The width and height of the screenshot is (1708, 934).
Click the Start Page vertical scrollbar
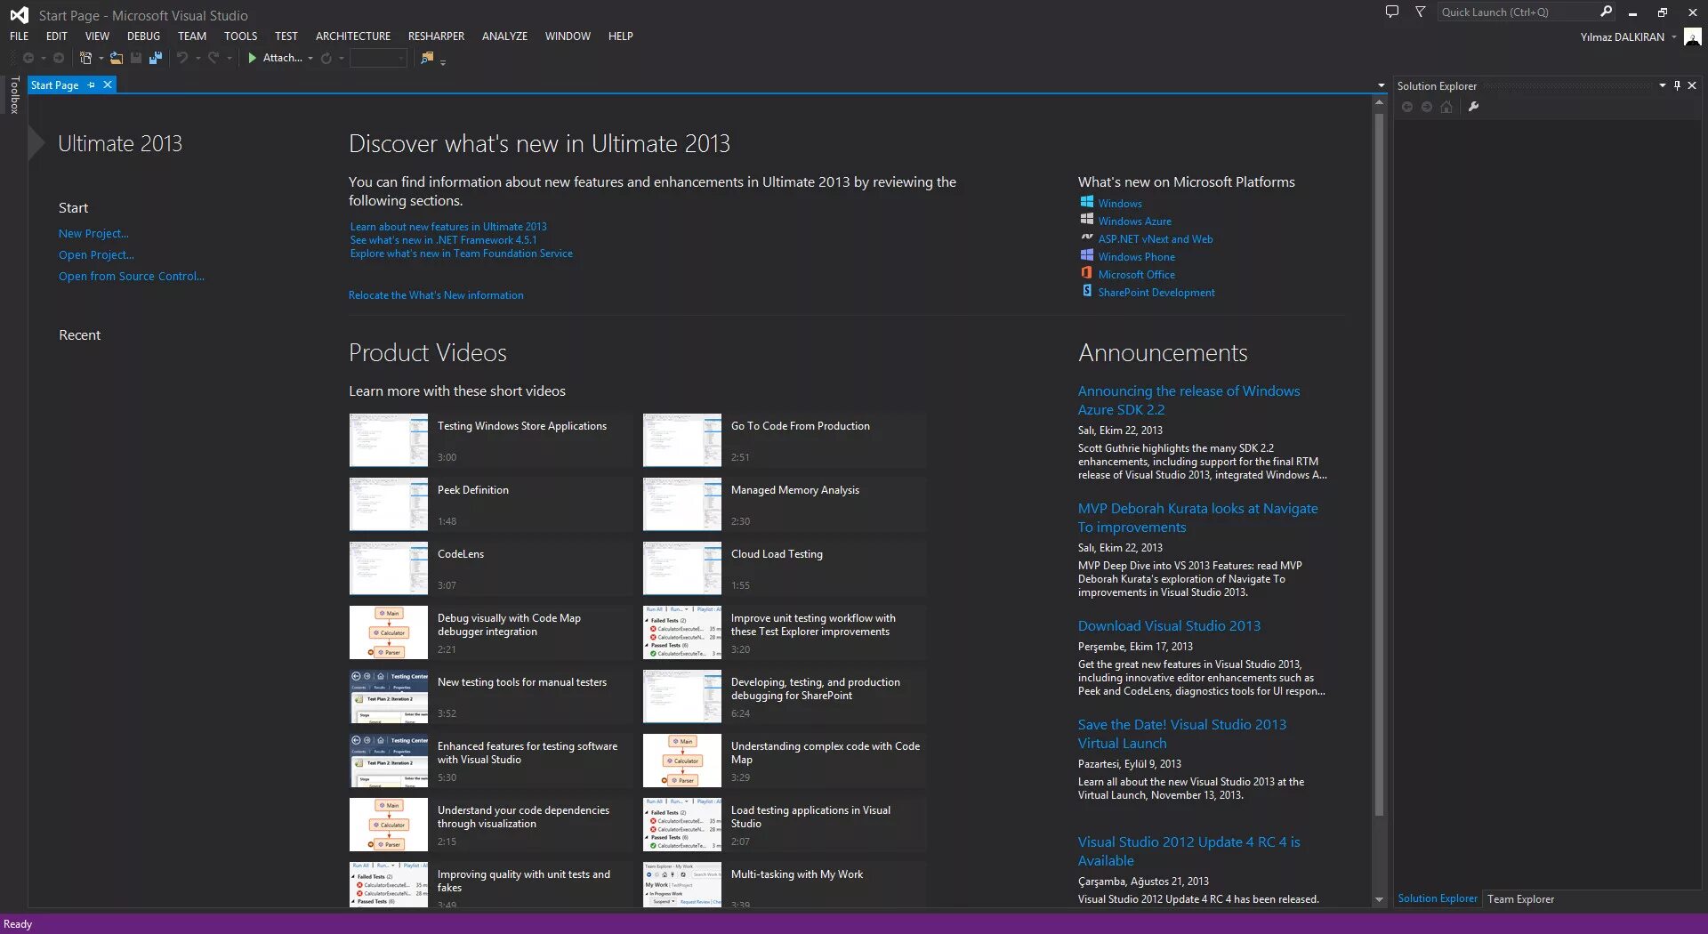(x=1379, y=463)
